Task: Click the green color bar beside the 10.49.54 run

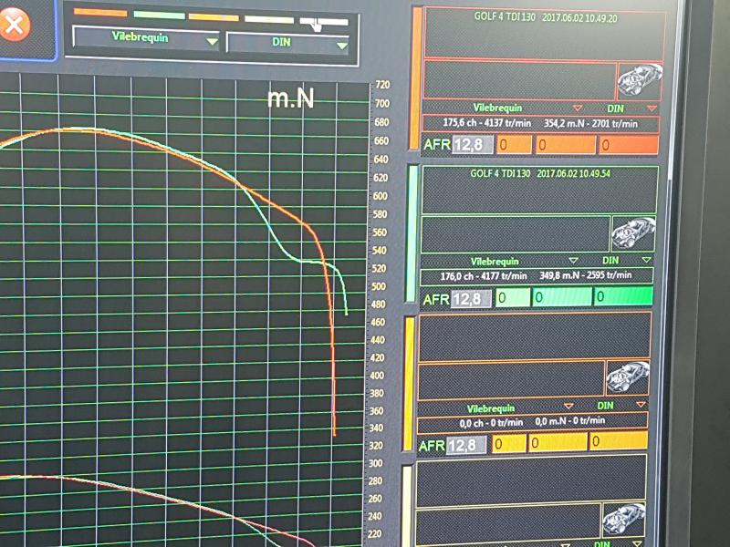Action: (x=412, y=233)
